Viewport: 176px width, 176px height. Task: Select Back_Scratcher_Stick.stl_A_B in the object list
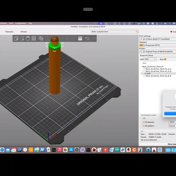click(x=158, y=71)
